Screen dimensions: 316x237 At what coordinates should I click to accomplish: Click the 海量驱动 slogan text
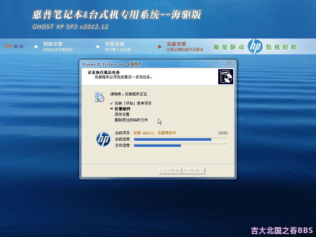tap(229, 47)
